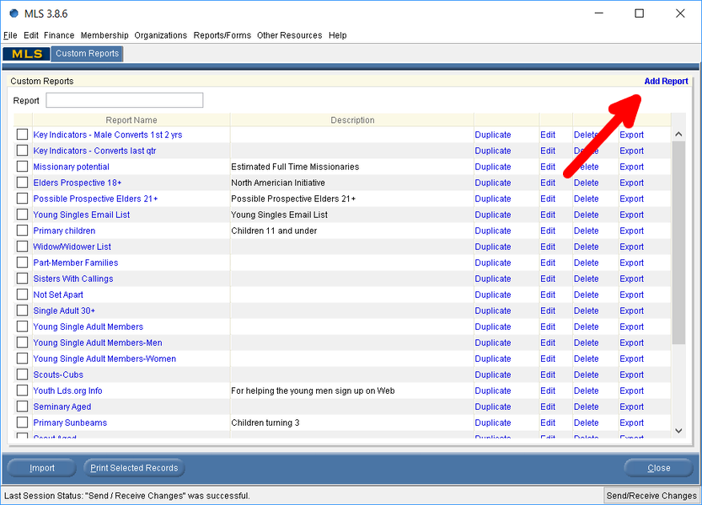702x505 pixels.
Task: Open the Primary Sunbeams report
Action: tap(70, 423)
